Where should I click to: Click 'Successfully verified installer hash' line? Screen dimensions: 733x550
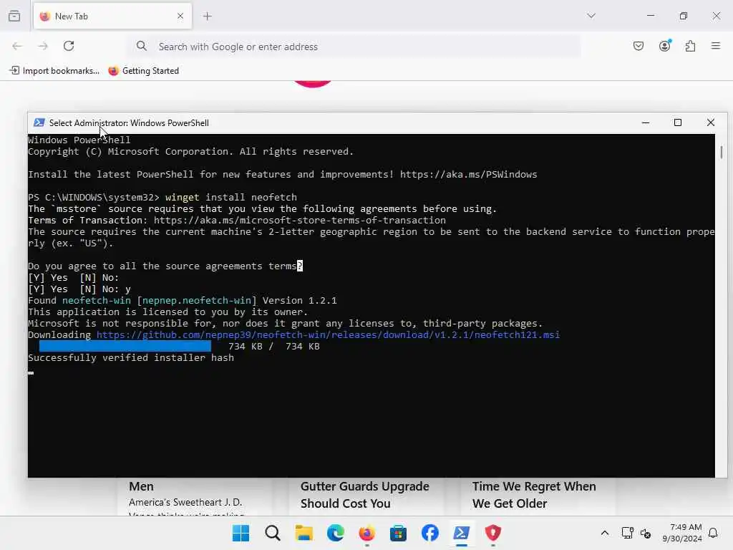(131, 358)
